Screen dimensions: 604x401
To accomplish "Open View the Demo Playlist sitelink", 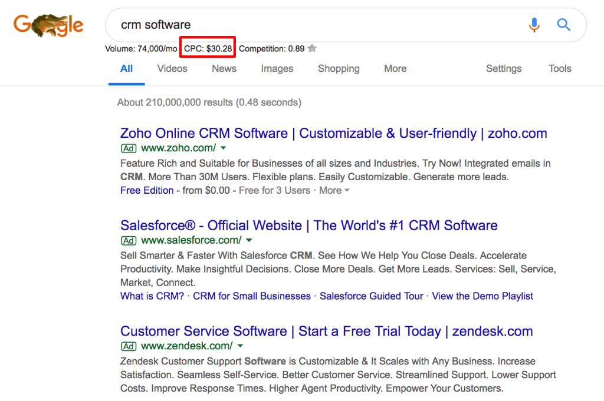I will [x=482, y=296].
